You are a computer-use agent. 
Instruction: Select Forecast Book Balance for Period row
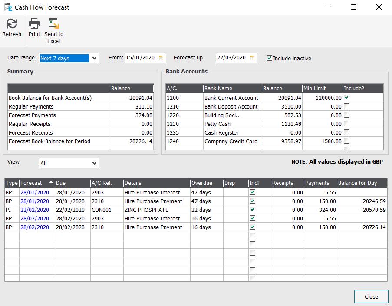coord(80,141)
